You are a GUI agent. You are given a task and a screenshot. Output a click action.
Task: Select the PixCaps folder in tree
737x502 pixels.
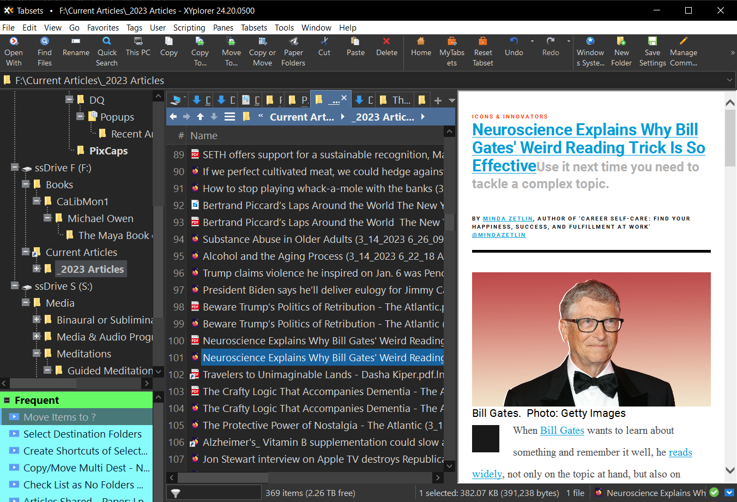coord(108,151)
